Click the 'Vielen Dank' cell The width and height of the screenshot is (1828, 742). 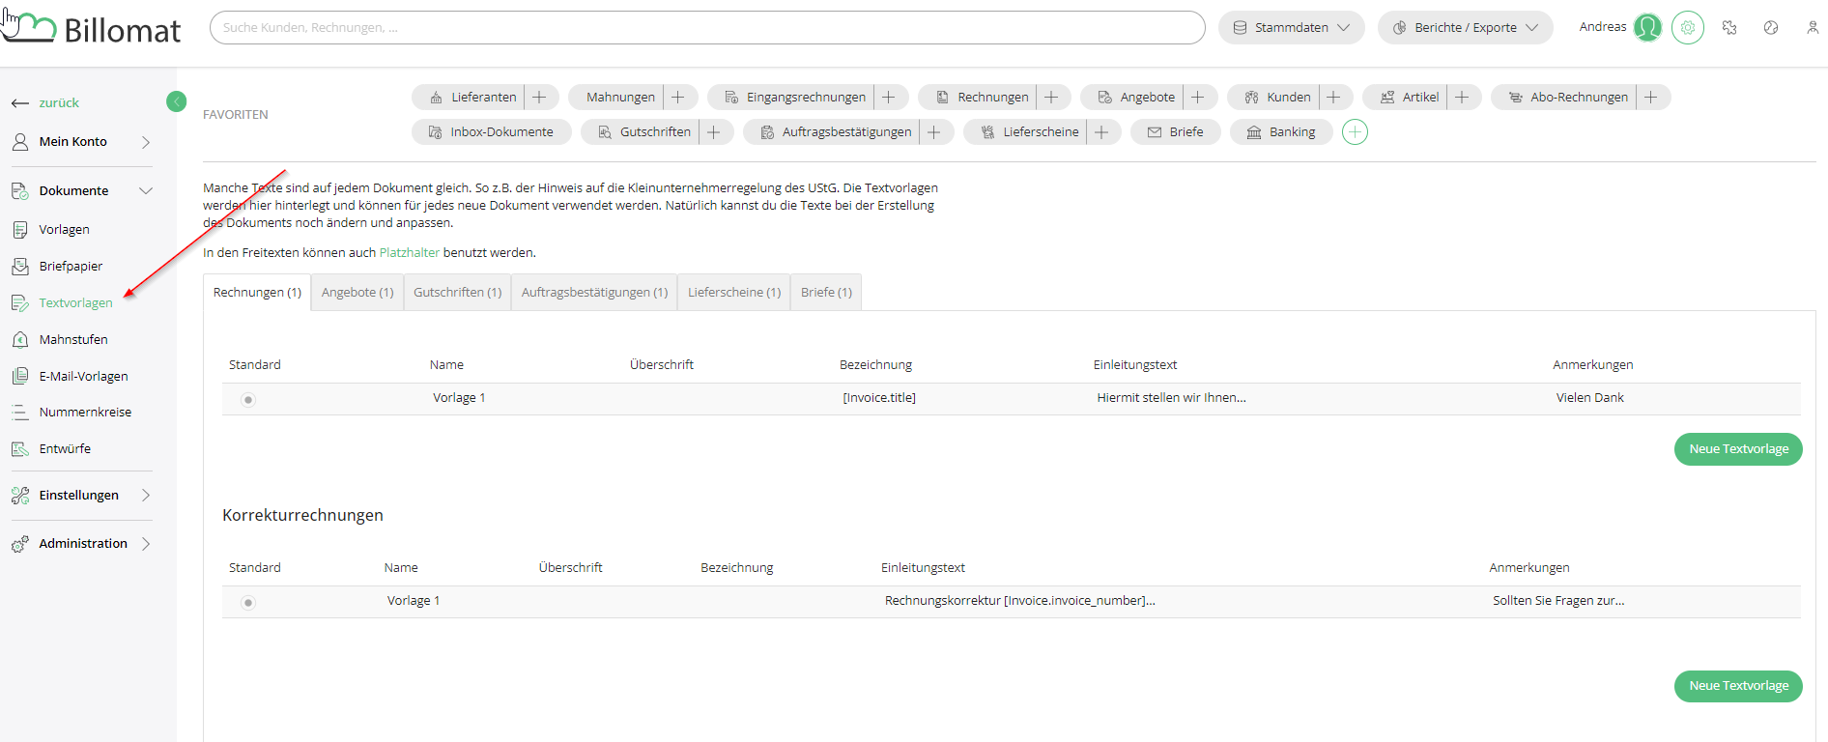click(1590, 398)
